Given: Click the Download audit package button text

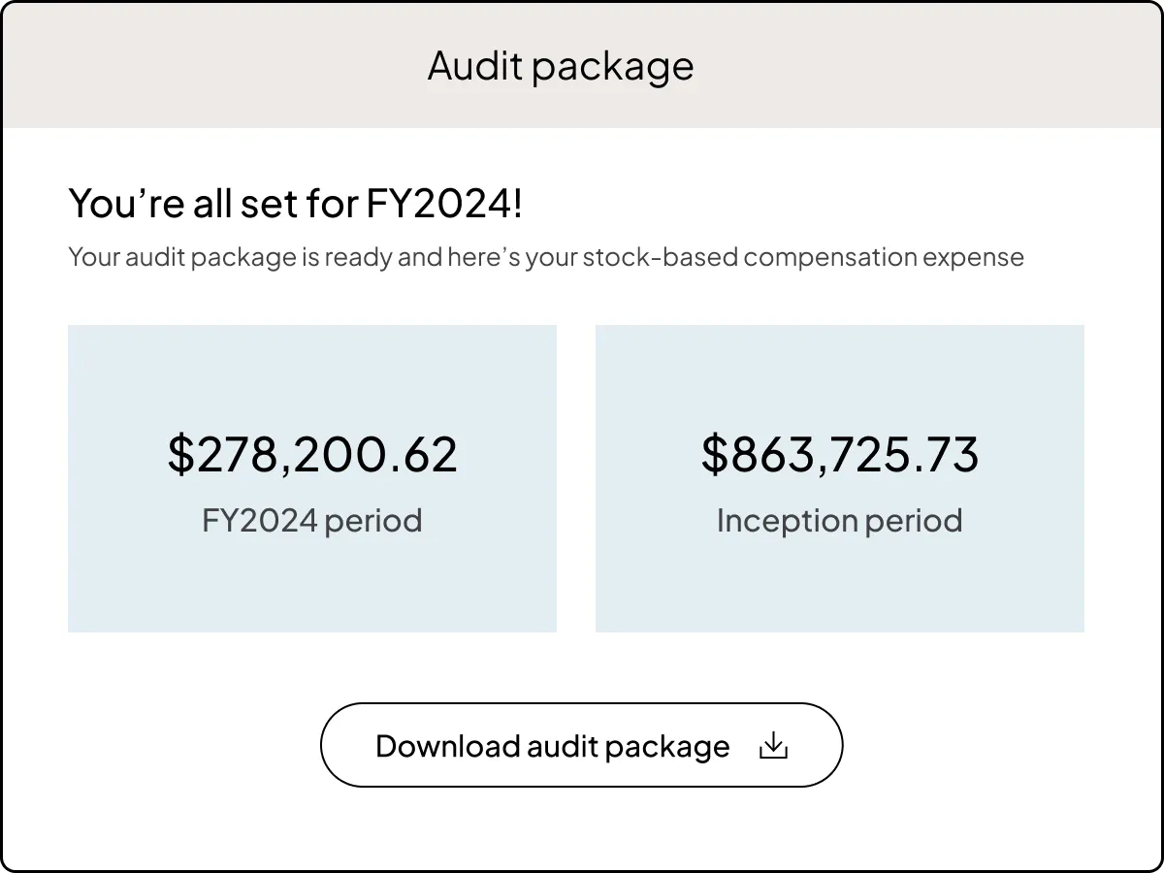Looking at the screenshot, I should click(x=553, y=745).
